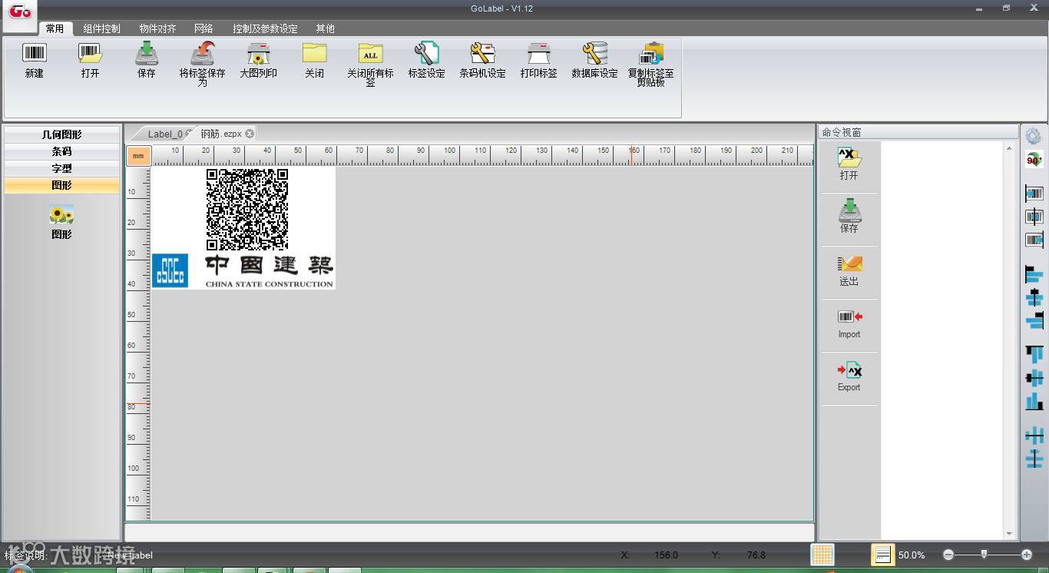Open 大图列印 large image print
Screen dimensions: 1049x573
click(258, 61)
